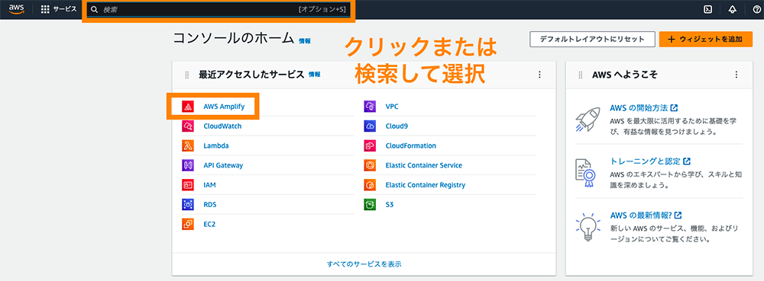
Task: Open Lambda link
Action: tap(216, 145)
